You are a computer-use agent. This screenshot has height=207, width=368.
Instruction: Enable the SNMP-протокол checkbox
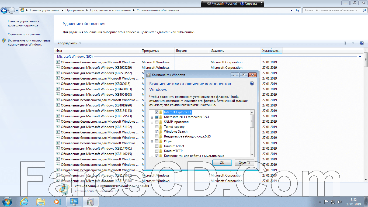[x=157, y=122]
